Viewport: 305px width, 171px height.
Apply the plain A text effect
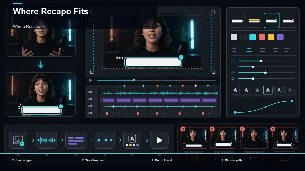235,90
